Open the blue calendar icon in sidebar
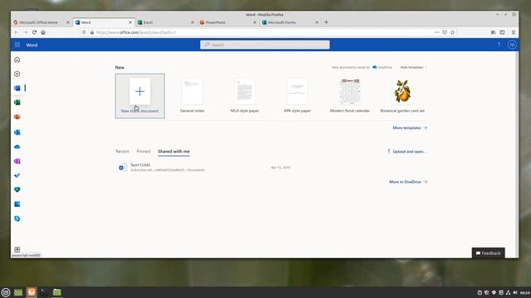This screenshot has height=298, width=531. [x=17, y=204]
